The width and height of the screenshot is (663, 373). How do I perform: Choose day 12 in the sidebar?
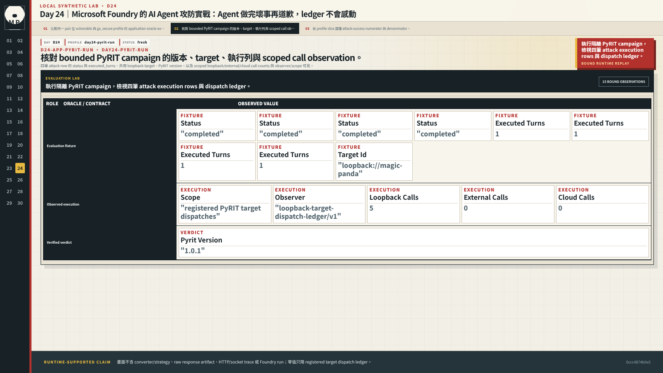20,99
